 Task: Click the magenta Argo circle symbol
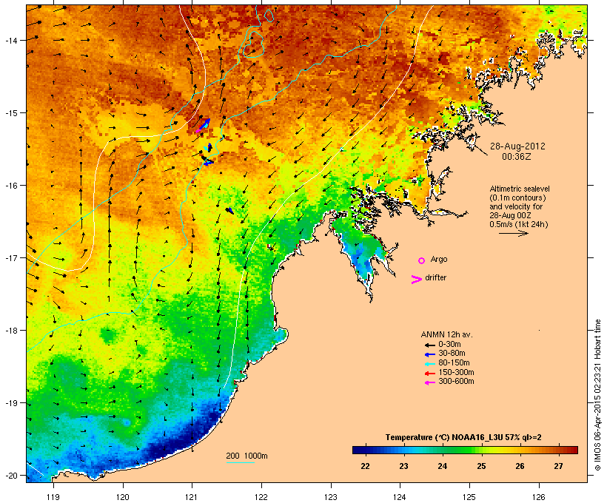[x=422, y=261]
